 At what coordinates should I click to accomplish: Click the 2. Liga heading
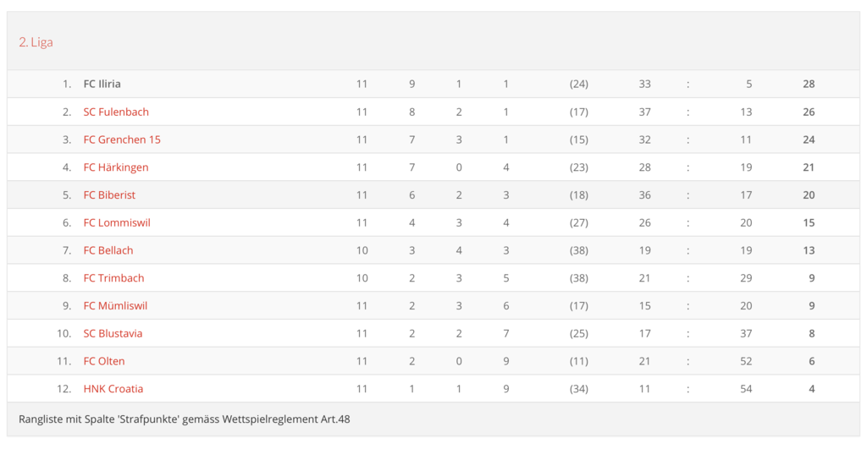coord(36,42)
